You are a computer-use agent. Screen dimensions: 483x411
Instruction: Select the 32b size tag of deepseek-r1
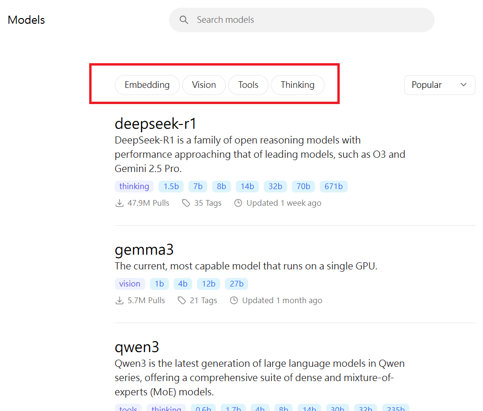[275, 186]
